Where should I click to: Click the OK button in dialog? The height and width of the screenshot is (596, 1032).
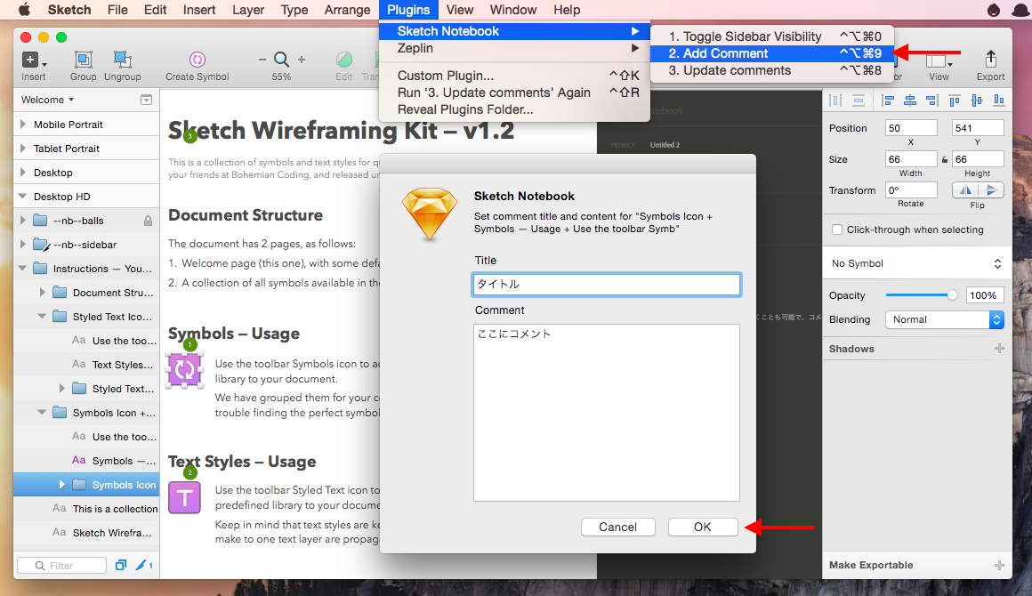click(702, 527)
